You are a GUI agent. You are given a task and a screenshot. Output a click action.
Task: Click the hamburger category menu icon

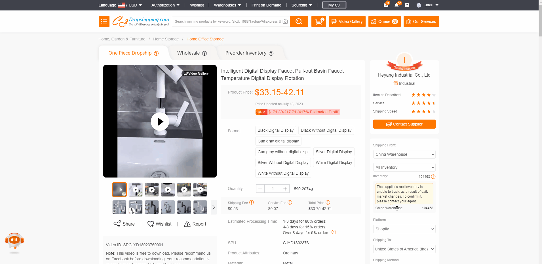(104, 21)
